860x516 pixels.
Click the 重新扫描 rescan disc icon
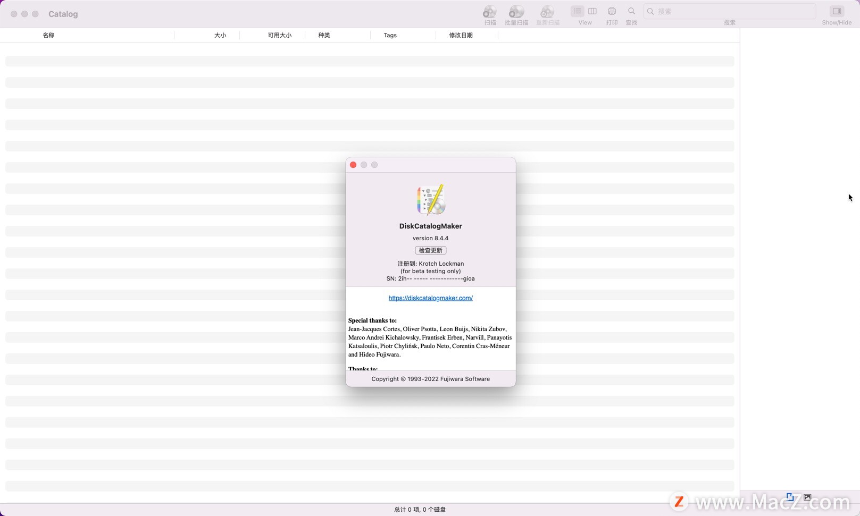547,12
